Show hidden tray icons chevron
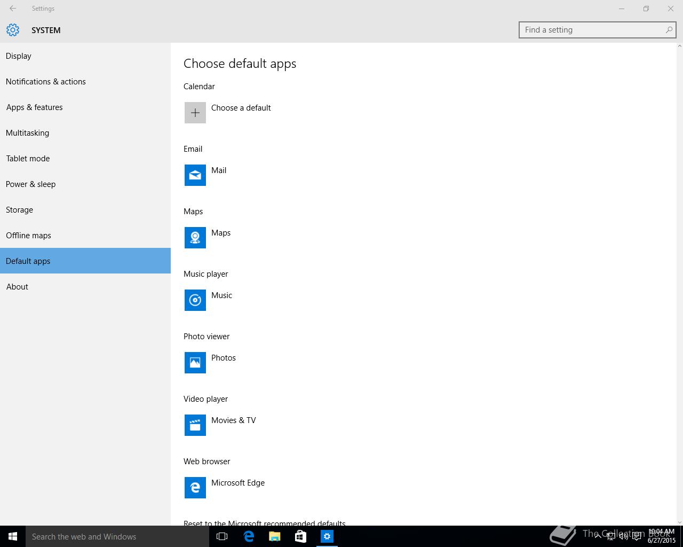This screenshot has height=547, width=683. click(598, 536)
